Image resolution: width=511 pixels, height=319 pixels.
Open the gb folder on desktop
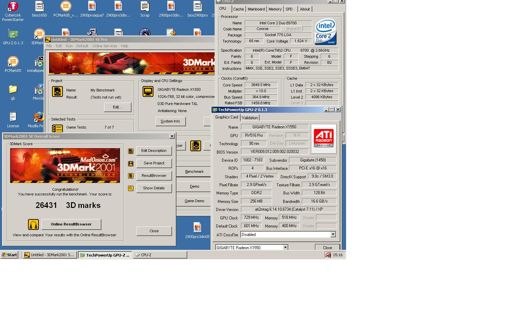pyautogui.click(x=13, y=92)
